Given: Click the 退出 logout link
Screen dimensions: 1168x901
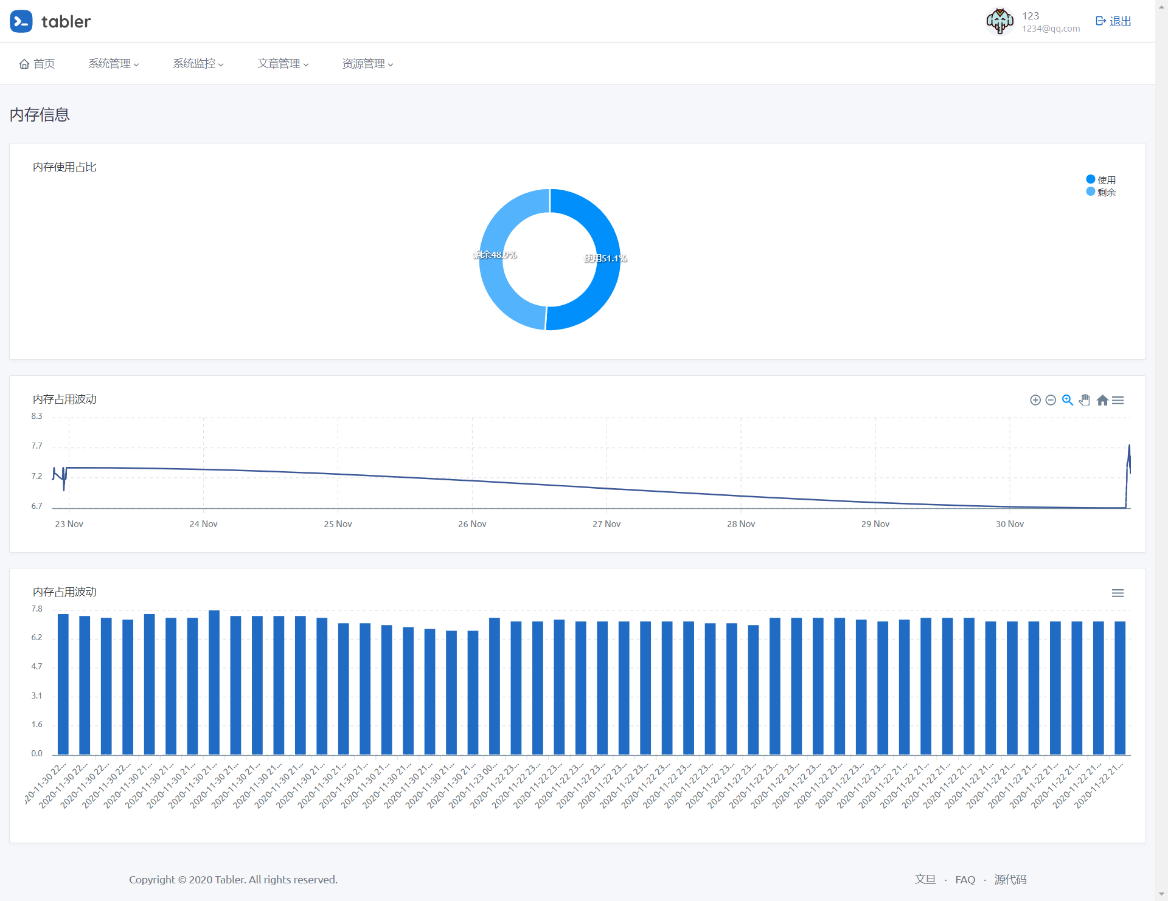Looking at the screenshot, I should pyautogui.click(x=1113, y=21).
